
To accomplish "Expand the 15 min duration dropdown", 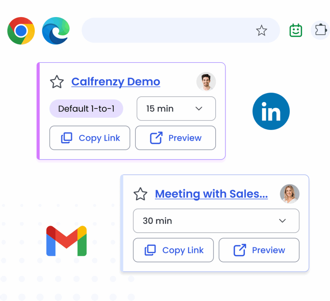I will pos(176,109).
